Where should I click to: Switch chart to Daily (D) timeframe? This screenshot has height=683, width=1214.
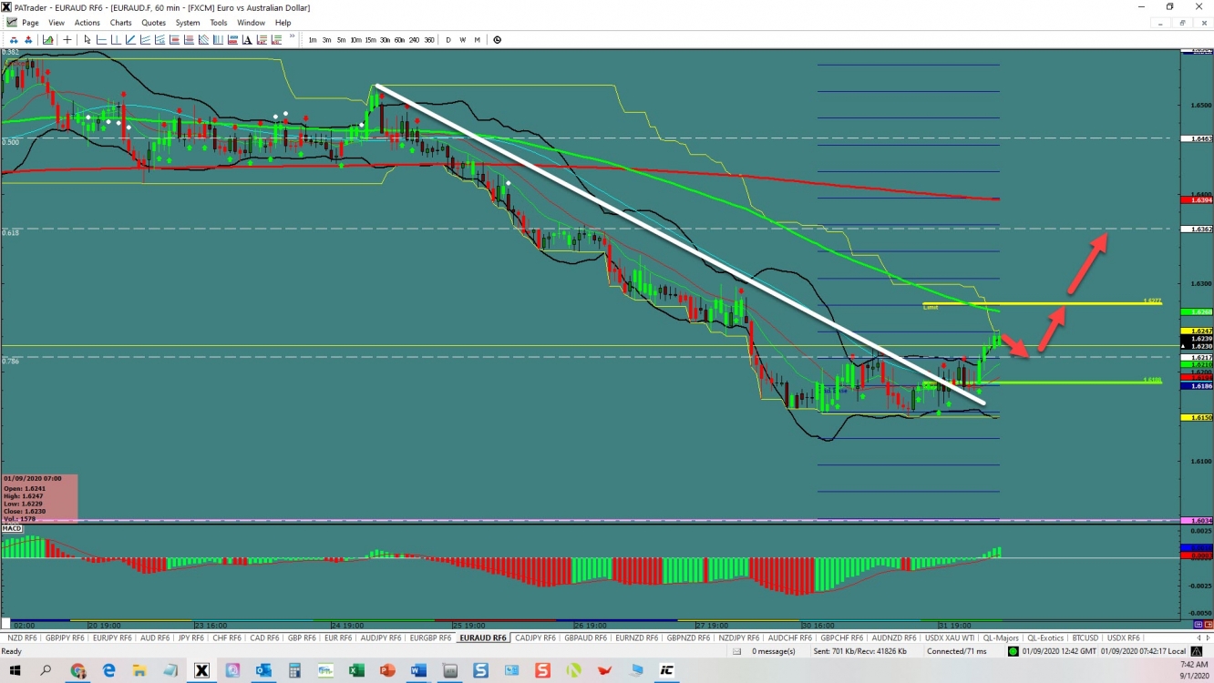(x=448, y=39)
